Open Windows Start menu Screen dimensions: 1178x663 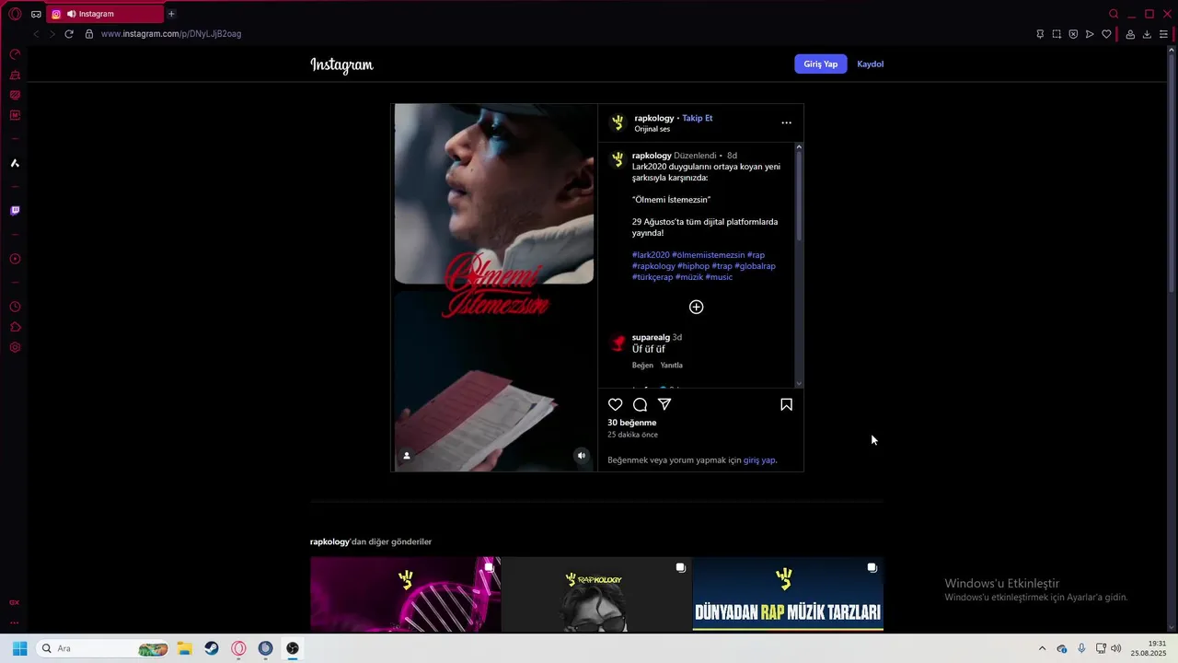click(x=19, y=648)
